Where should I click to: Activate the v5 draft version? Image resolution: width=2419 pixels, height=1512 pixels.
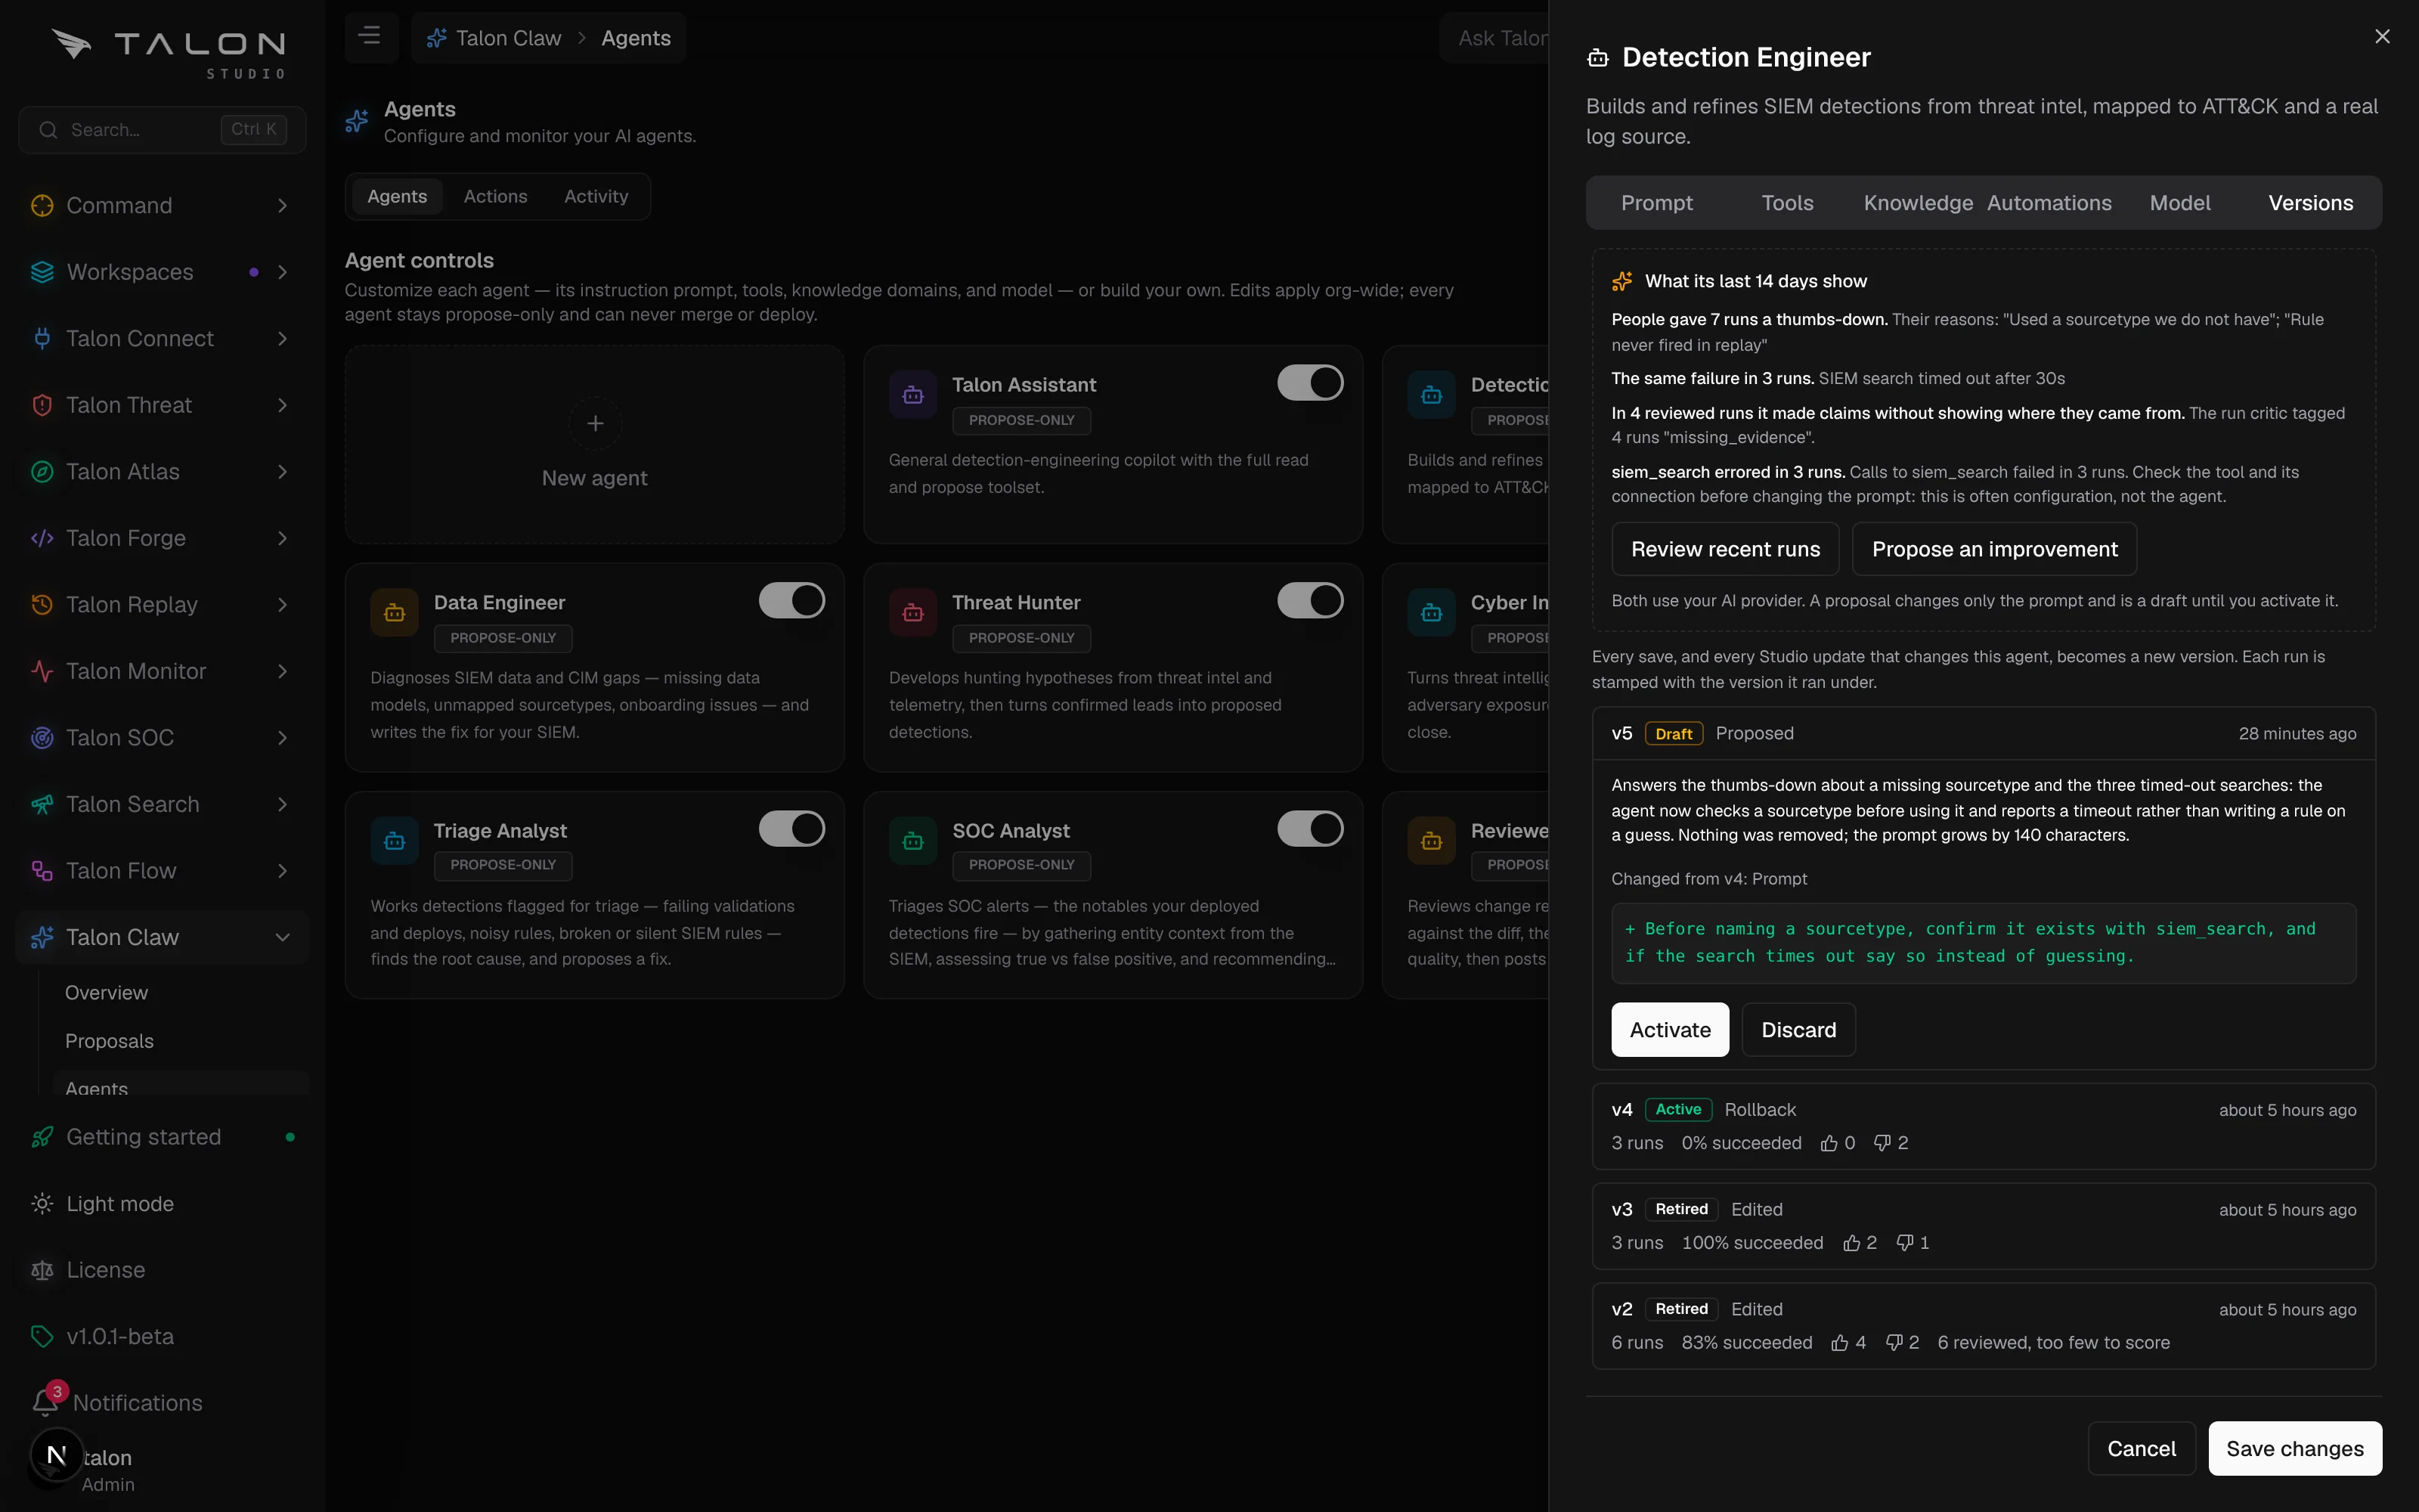(1669, 1030)
